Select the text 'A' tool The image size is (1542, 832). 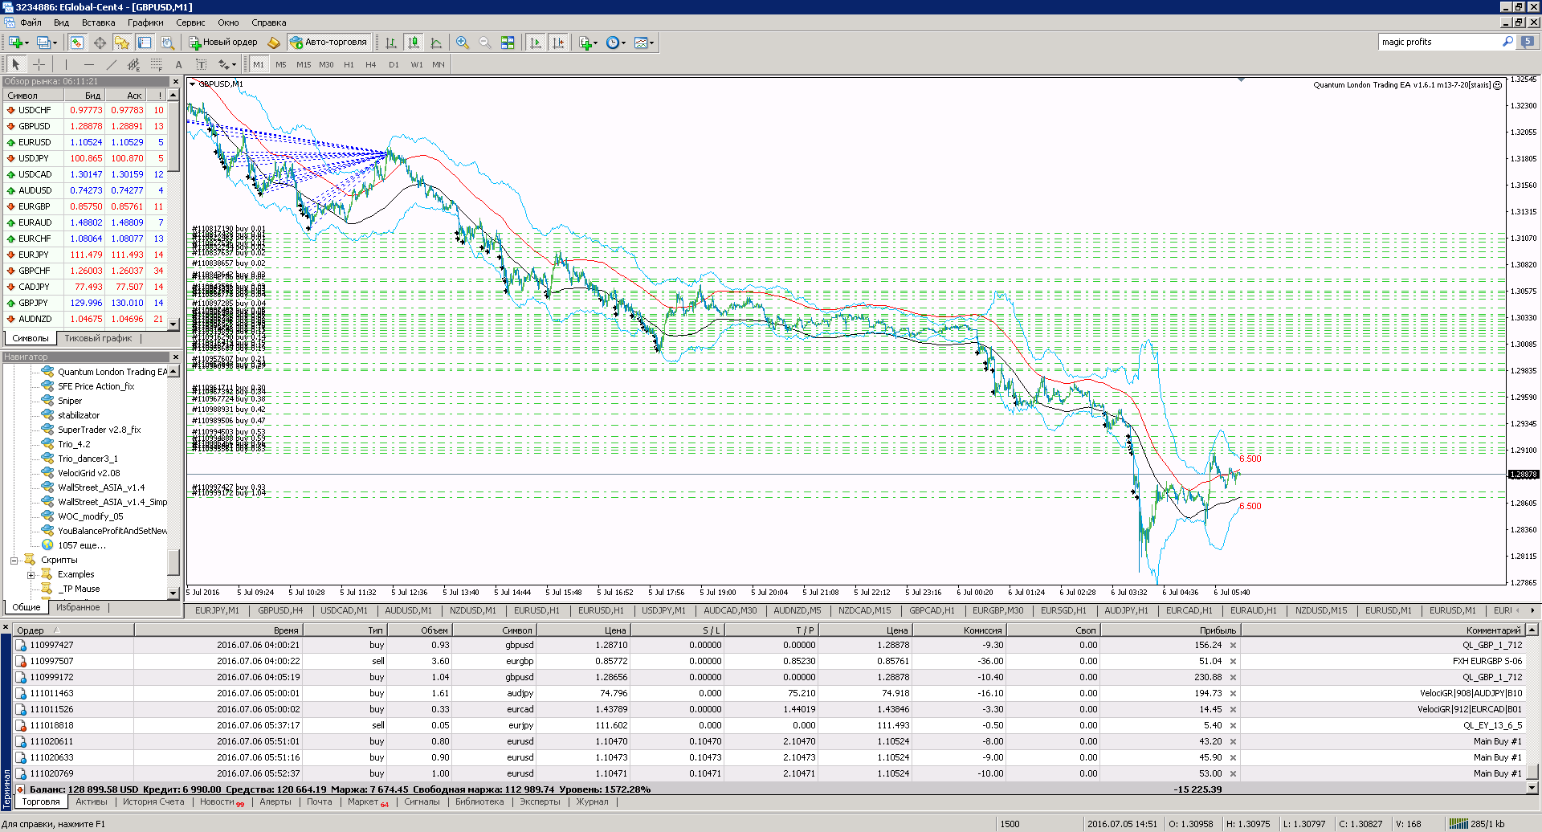point(178,64)
